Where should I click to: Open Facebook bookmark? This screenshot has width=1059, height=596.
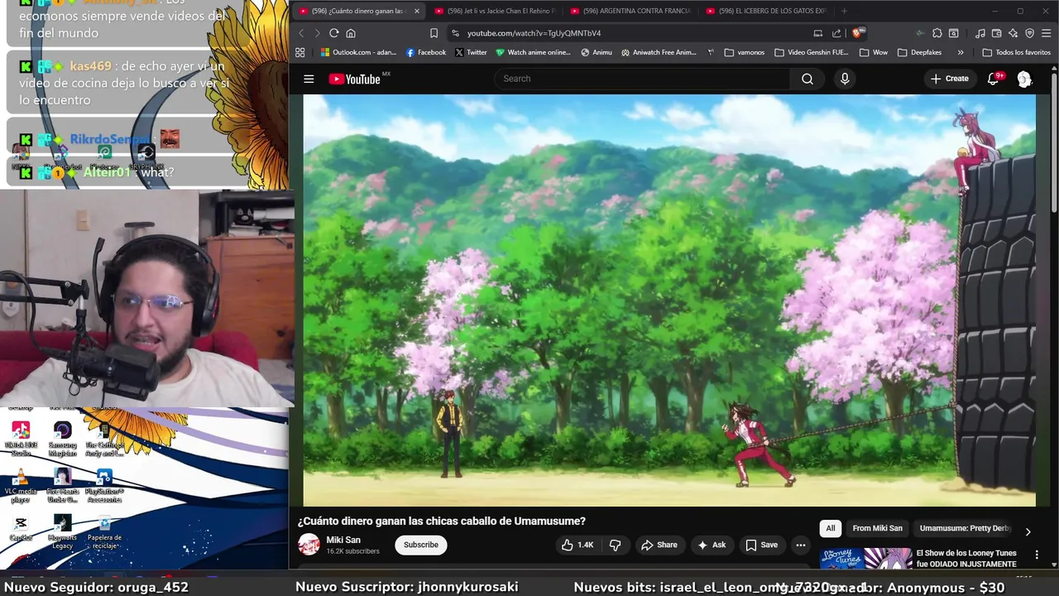tap(426, 52)
